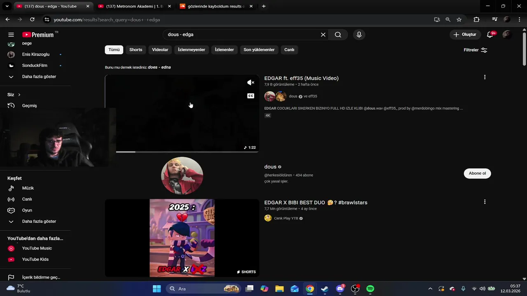The height and width of the screenshot is (296, 527).
Task: Open more options for EDGAR ft. eff35
Action: click(485, 77)
